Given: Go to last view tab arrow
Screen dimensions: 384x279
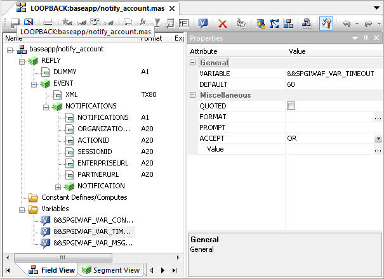Looking at the screenshot, I should pyautogui.click(x=175, y=270).
